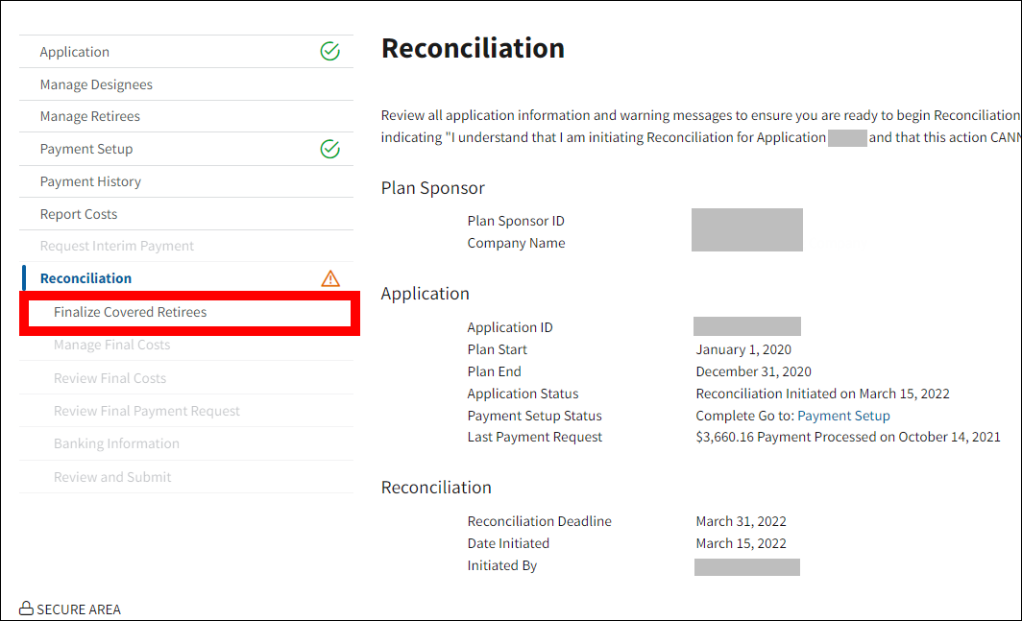The width and height of the screenshot is (1022, 621).
Task: Go to Manage Designees
Action: point(96,84)
